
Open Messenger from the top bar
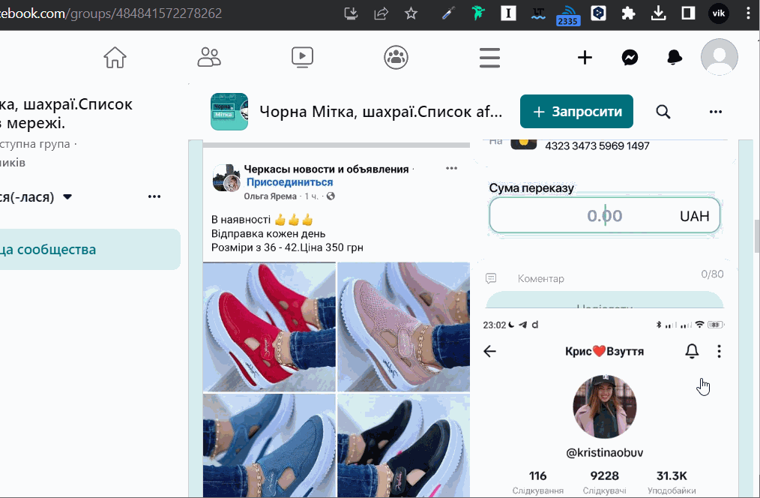click(x=630, y=57)
